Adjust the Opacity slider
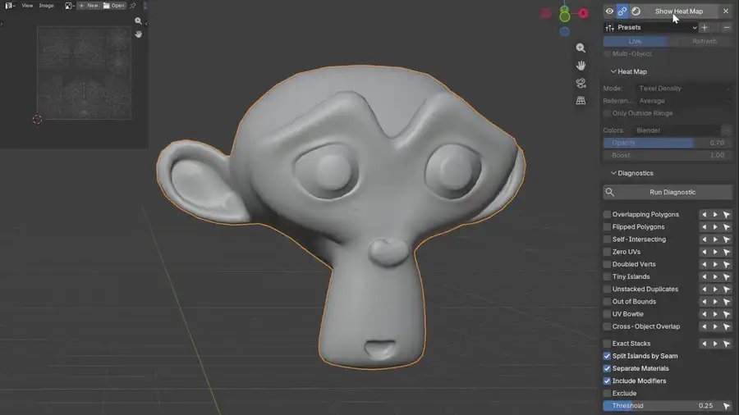The image size is (739, 415). click(x=668, y=143)
